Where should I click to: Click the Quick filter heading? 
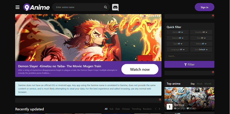(174, 27)
